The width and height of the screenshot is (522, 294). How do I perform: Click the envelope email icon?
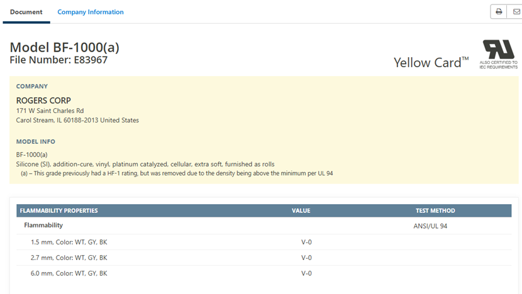coord(516,12)
